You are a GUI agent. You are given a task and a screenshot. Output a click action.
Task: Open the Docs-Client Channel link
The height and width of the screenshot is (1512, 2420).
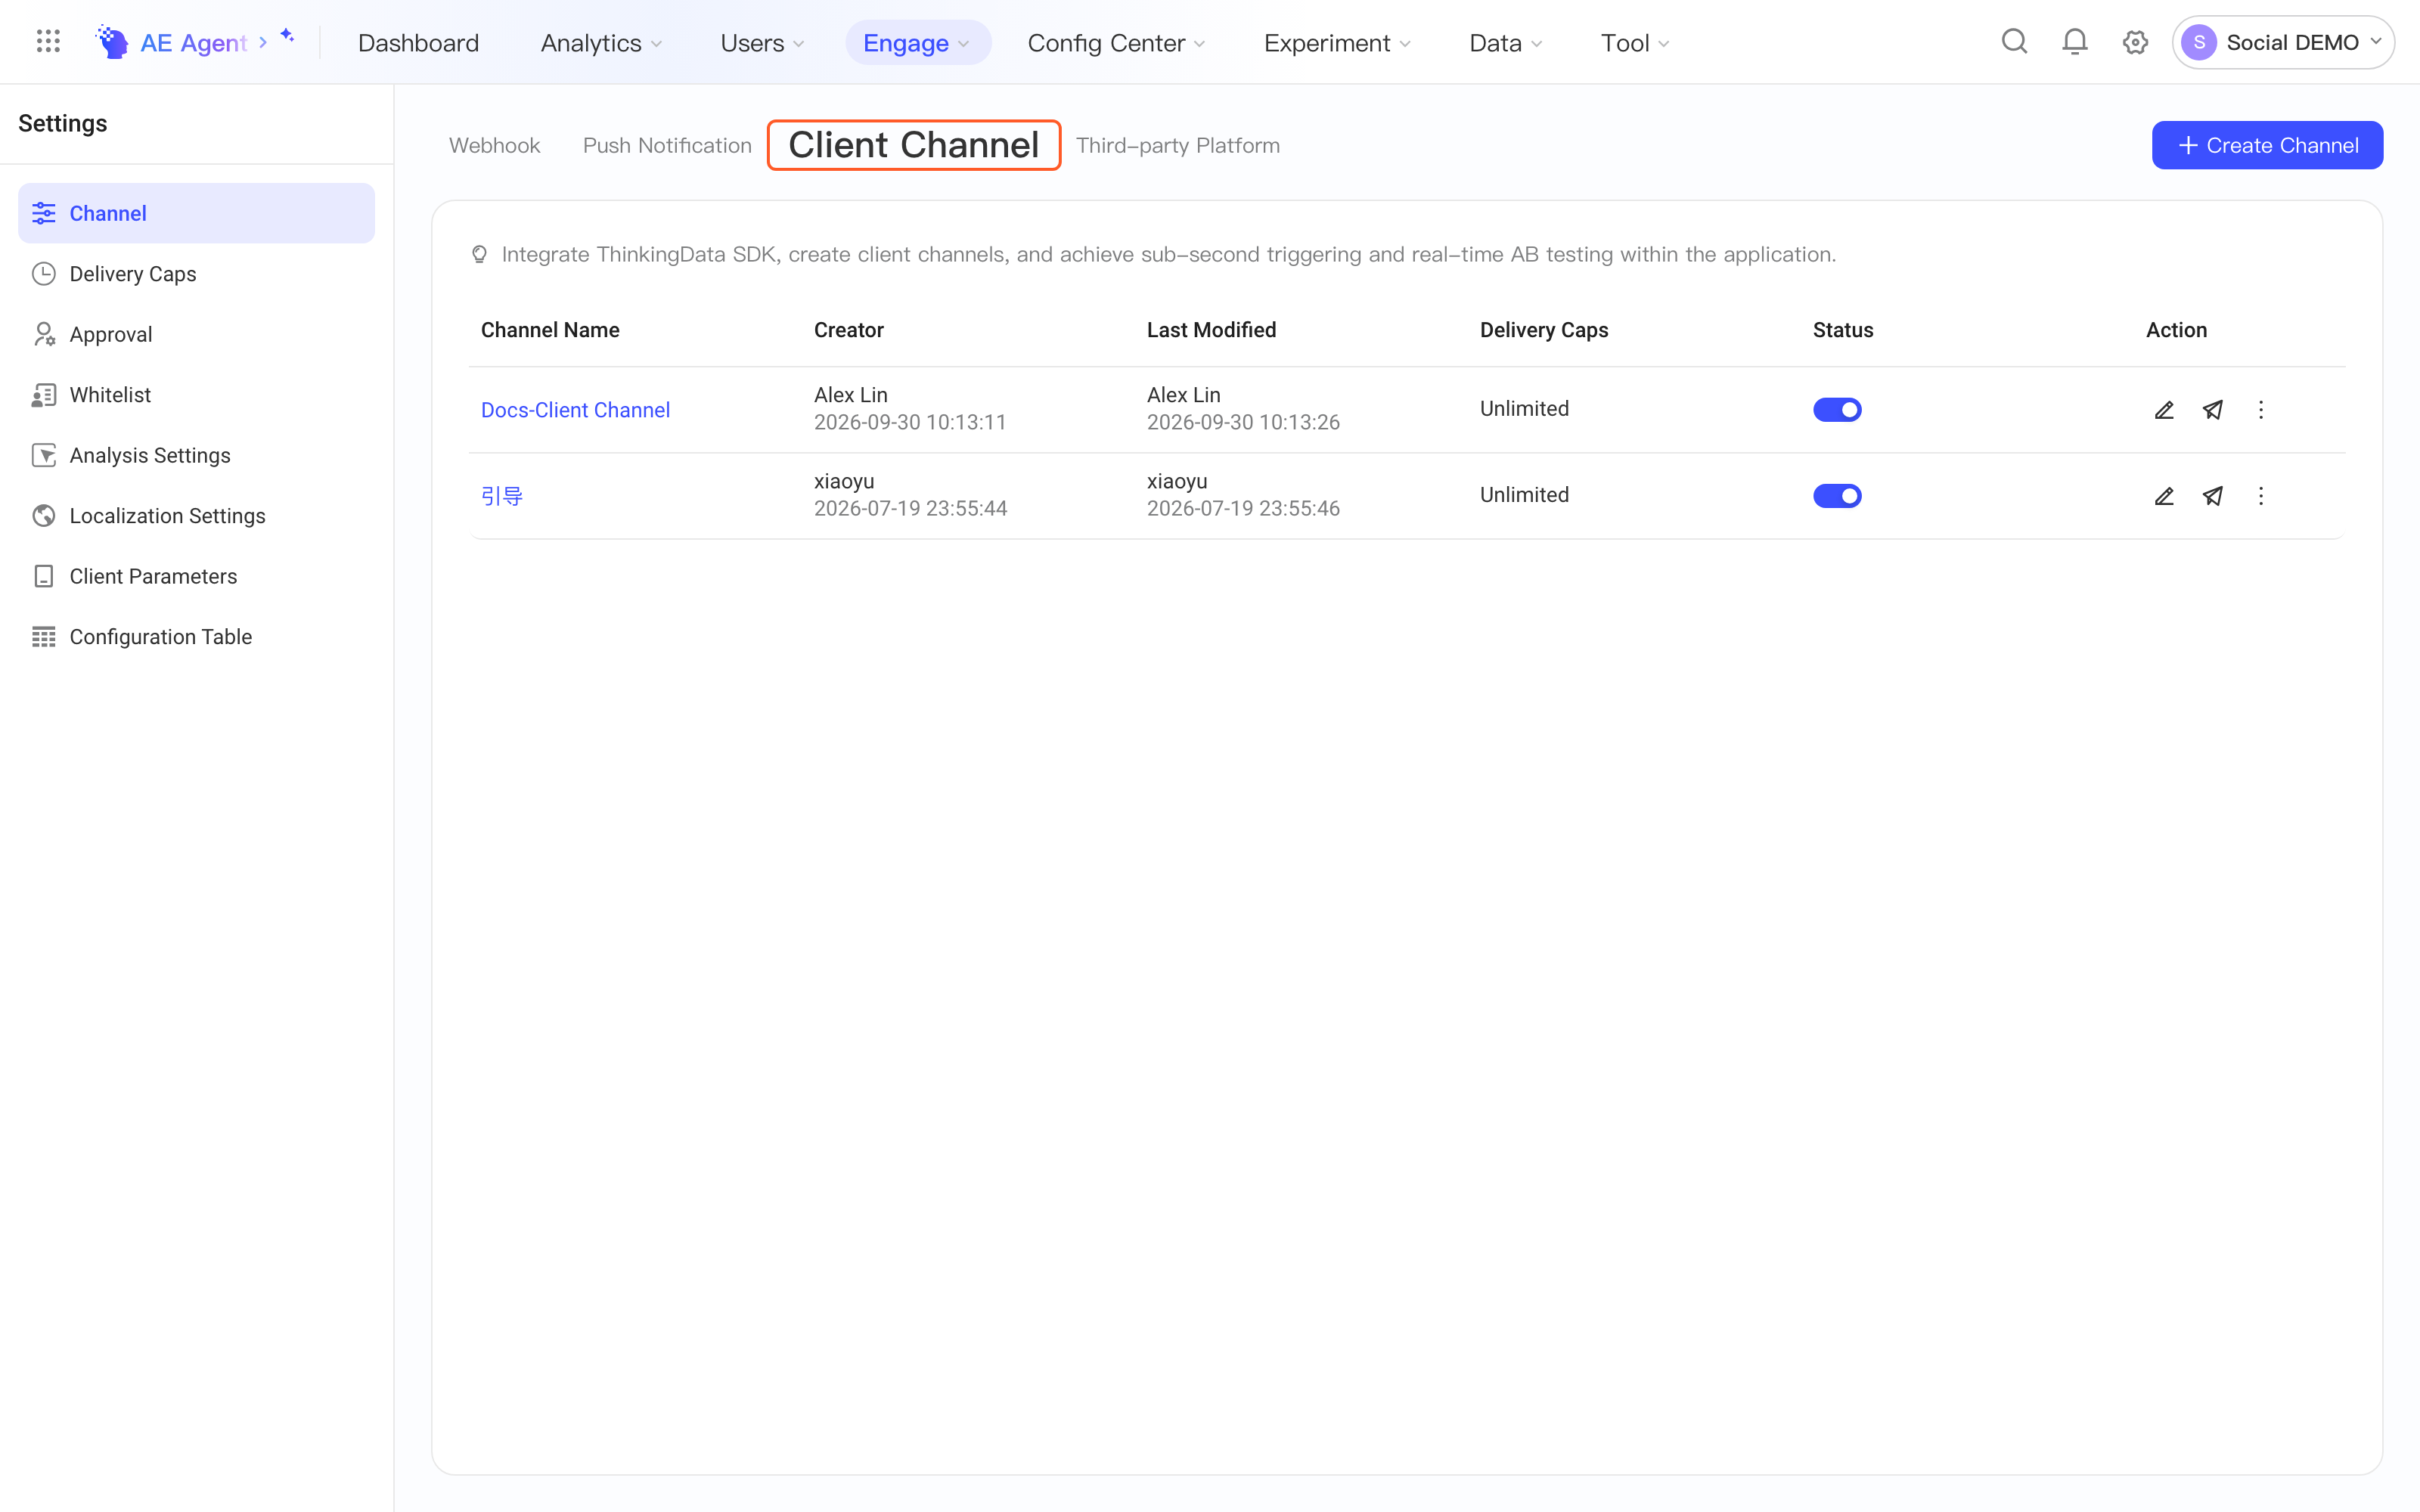[575, 410]
